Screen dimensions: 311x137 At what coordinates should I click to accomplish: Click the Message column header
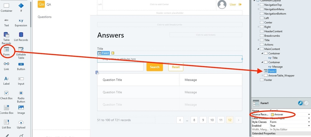(x=191, y=80)
